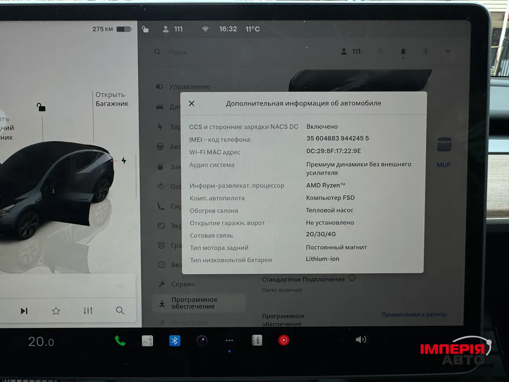Toggle the trunk lock via padlock icon
This screenshot has height=382, width=509.
41,107
